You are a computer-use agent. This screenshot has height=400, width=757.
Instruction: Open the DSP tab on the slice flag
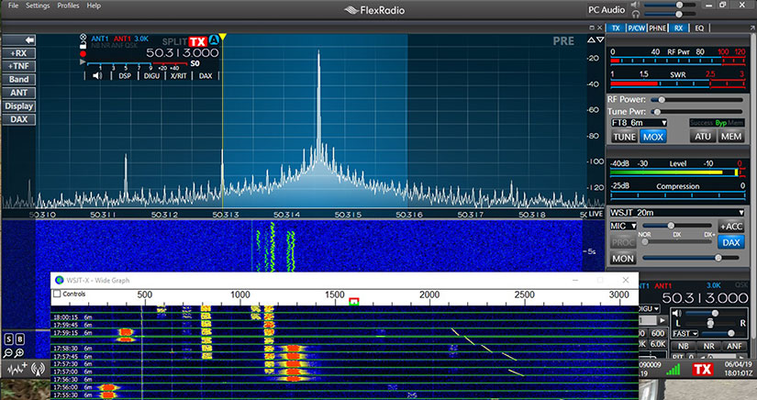pyautogui.click(x=125, y=76)
